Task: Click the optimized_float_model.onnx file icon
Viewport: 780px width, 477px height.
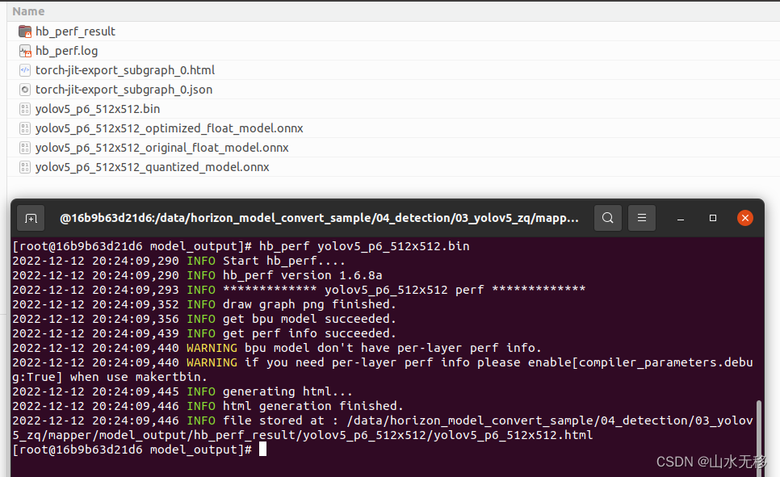Action: tap(25, 128)
